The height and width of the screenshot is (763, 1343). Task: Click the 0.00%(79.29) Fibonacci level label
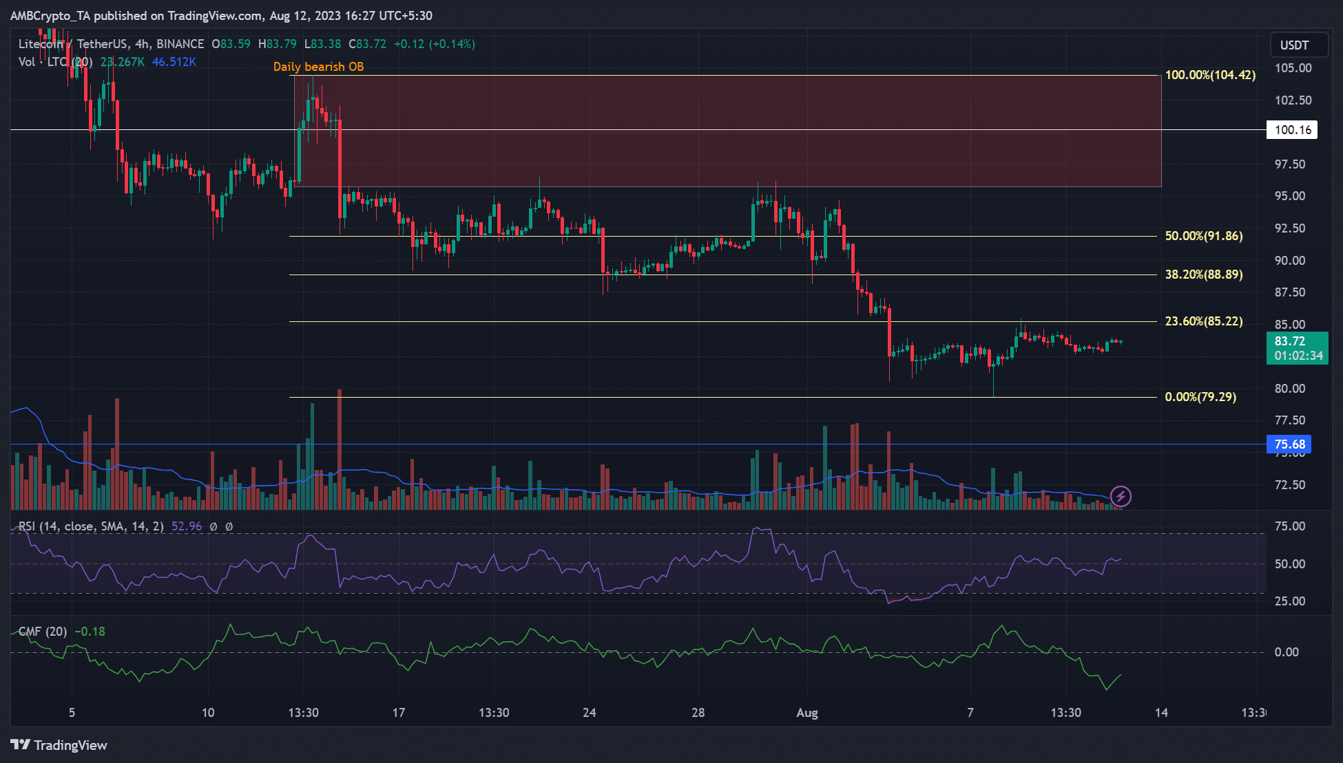point(1200,397)
